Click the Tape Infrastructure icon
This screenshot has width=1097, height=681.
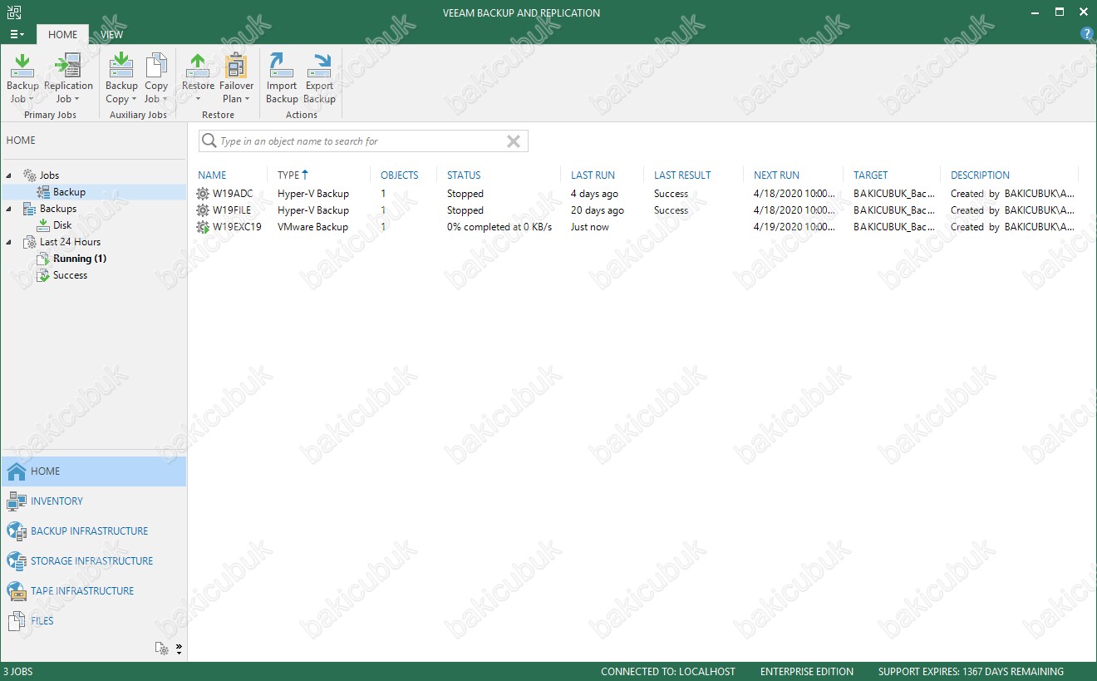pos(17,590)
